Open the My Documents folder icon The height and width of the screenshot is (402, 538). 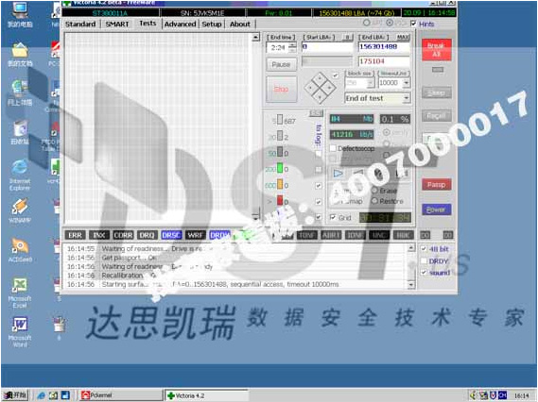[20, 54]
